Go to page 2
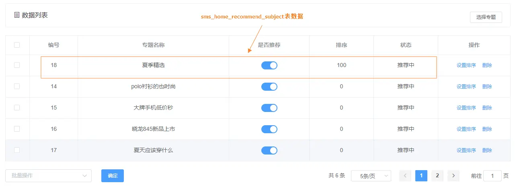The image size is (515, 191). click(x=437, y=176)
